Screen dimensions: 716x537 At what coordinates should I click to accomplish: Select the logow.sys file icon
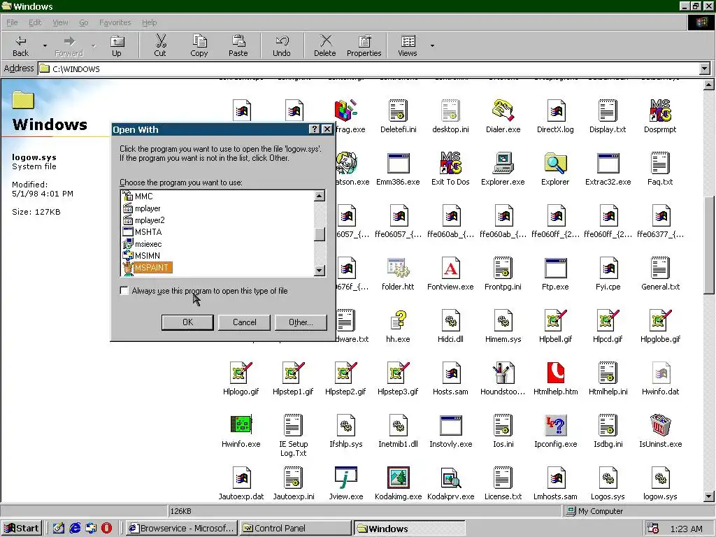660,477
